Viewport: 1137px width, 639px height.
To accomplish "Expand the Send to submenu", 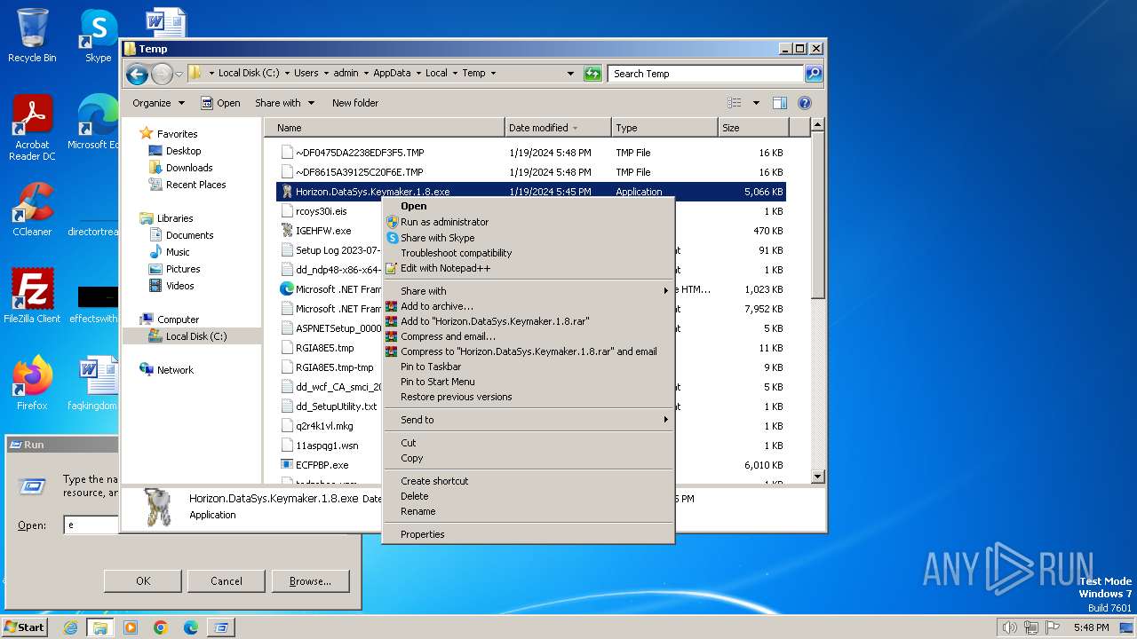I will click(529, 420).
